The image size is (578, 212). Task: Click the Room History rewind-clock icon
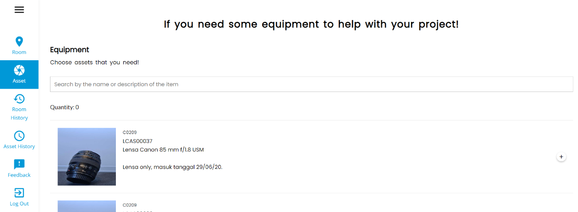[19, 99]
